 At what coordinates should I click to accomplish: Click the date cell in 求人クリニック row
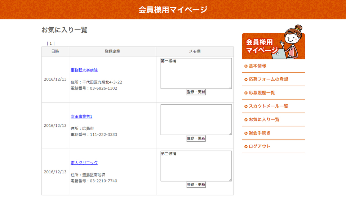[55, 172]
